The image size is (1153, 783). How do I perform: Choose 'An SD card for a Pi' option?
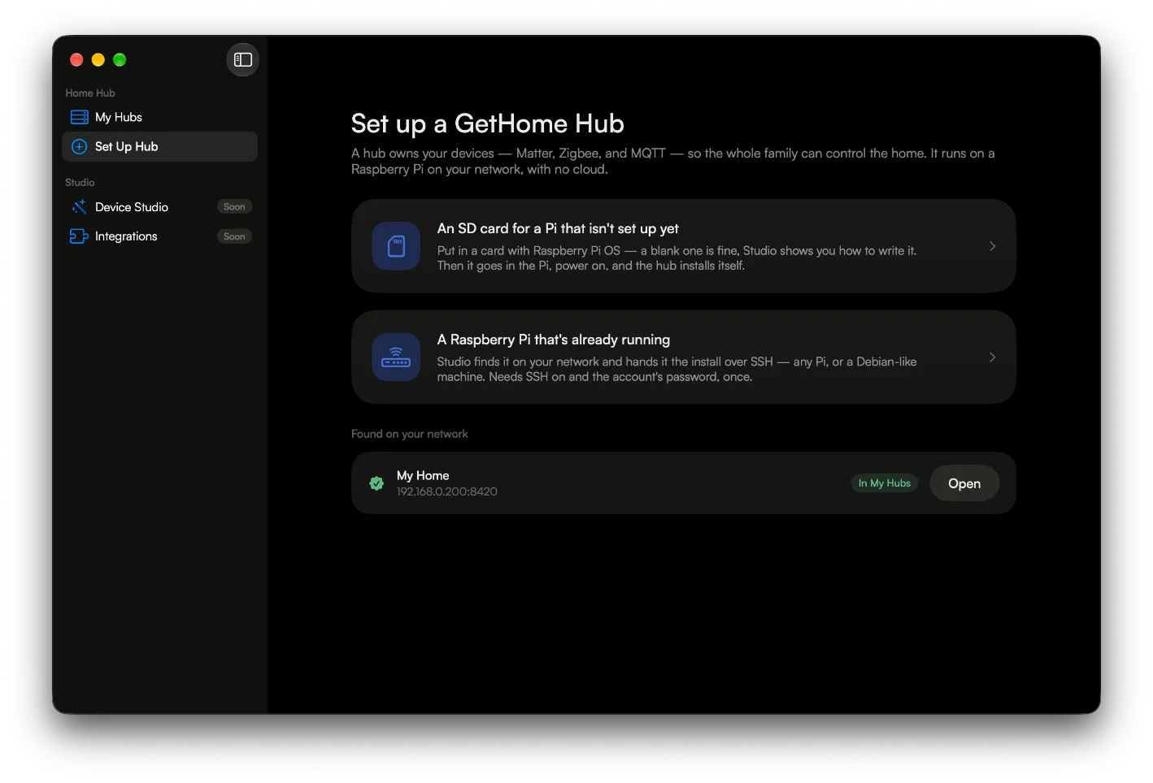click(683, 246)
